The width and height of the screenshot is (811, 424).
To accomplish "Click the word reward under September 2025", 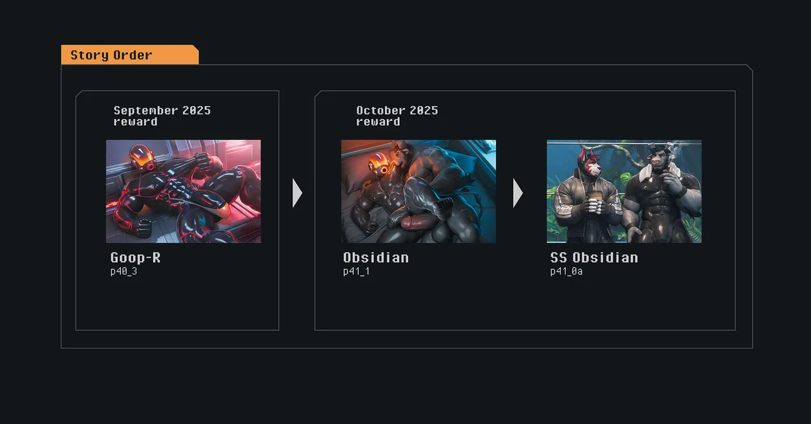I will pos(136,122).
